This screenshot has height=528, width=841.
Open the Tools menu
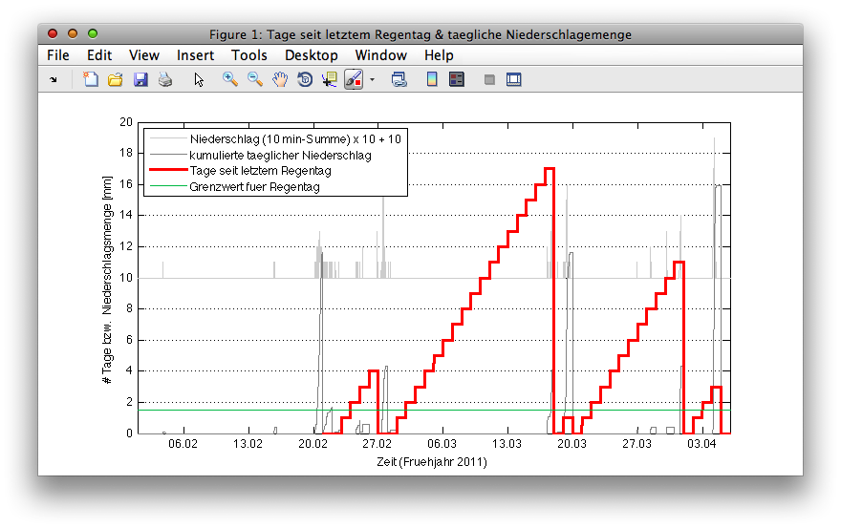pos(249,55)
